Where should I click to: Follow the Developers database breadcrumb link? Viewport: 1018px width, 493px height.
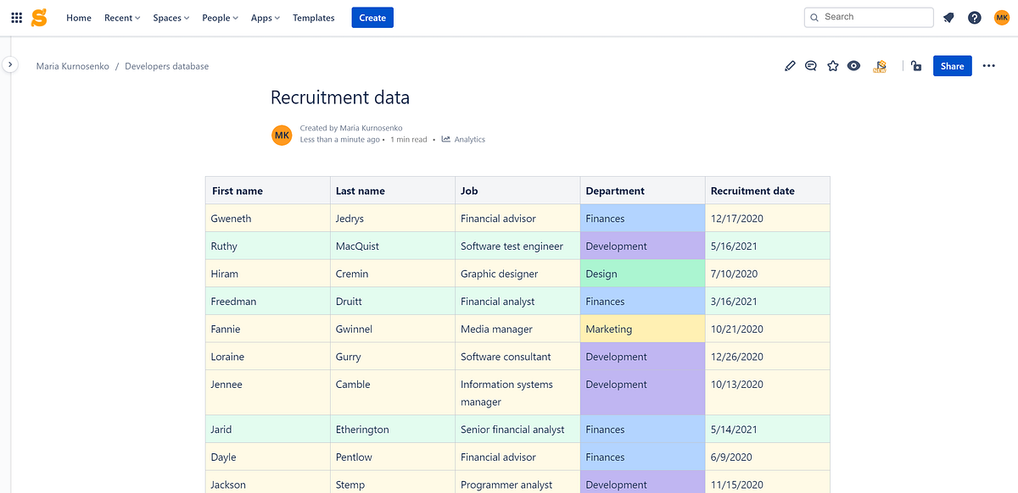(166, 65)
